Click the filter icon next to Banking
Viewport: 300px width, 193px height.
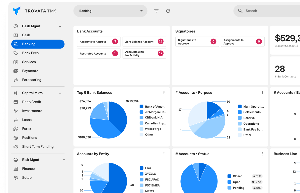point(156,11)
